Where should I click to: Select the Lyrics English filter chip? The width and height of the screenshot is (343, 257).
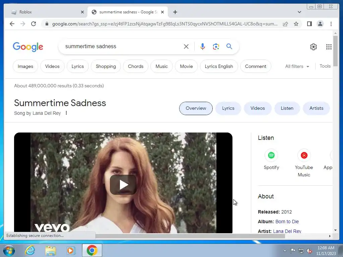(x=219, y=67)
